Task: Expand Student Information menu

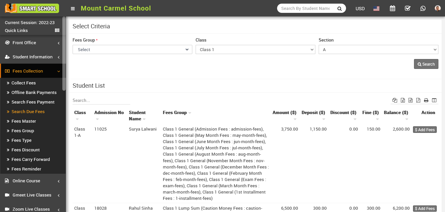Action: point(32,57)
